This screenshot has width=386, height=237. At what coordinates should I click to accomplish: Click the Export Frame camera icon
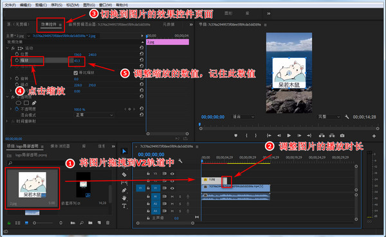tap(342, 136)
